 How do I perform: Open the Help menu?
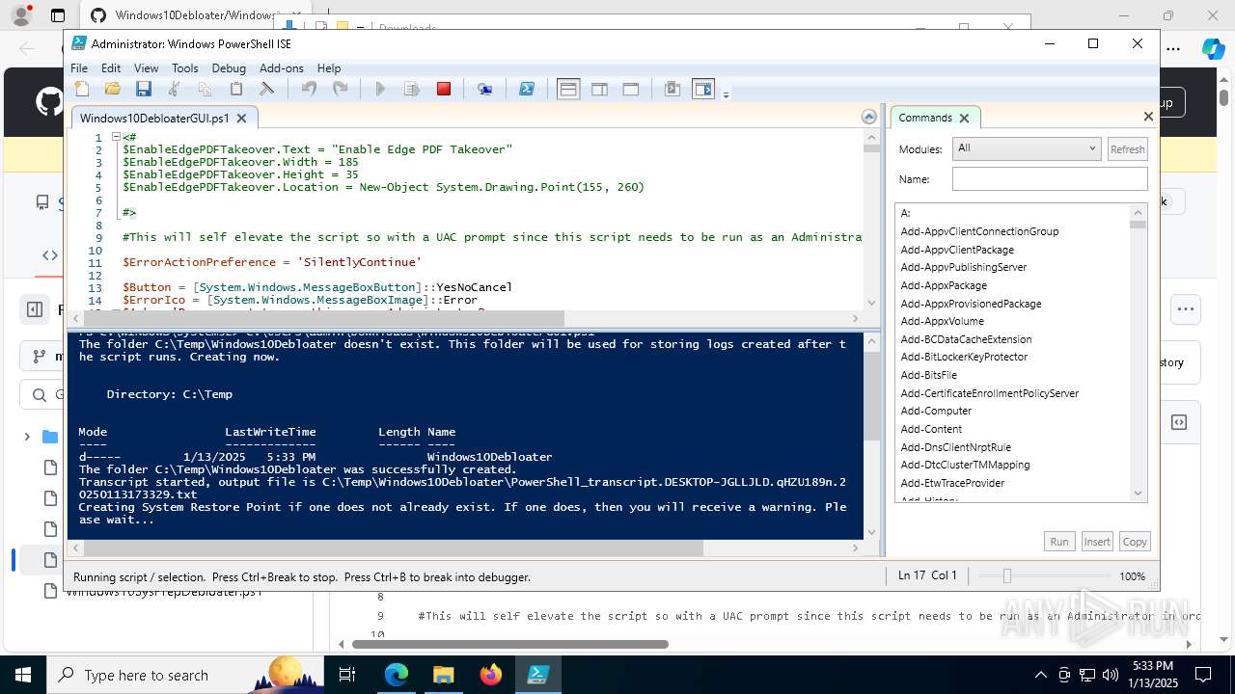329,68
